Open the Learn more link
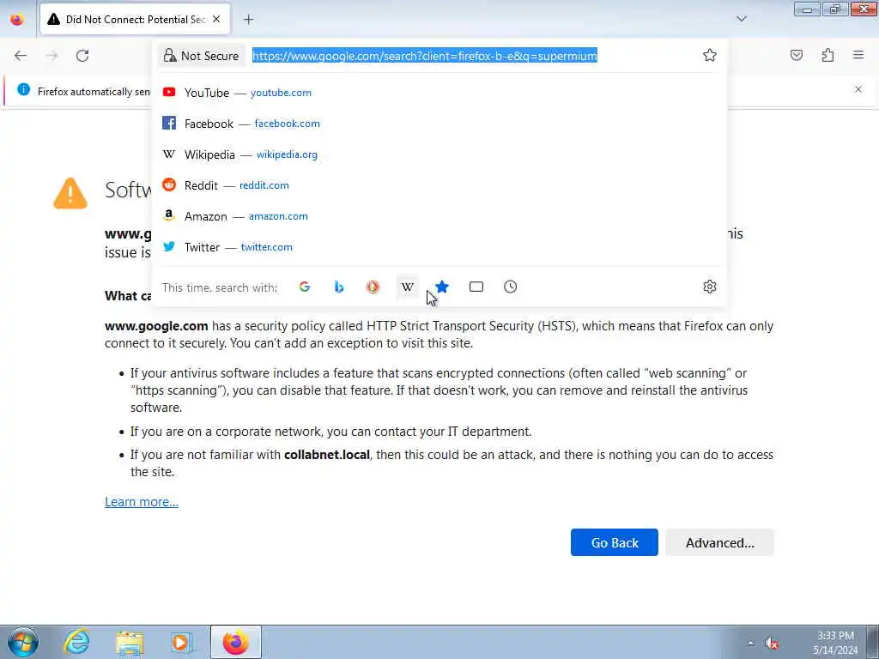The width and height of the screenshot is (879, 659). [142, 501]
